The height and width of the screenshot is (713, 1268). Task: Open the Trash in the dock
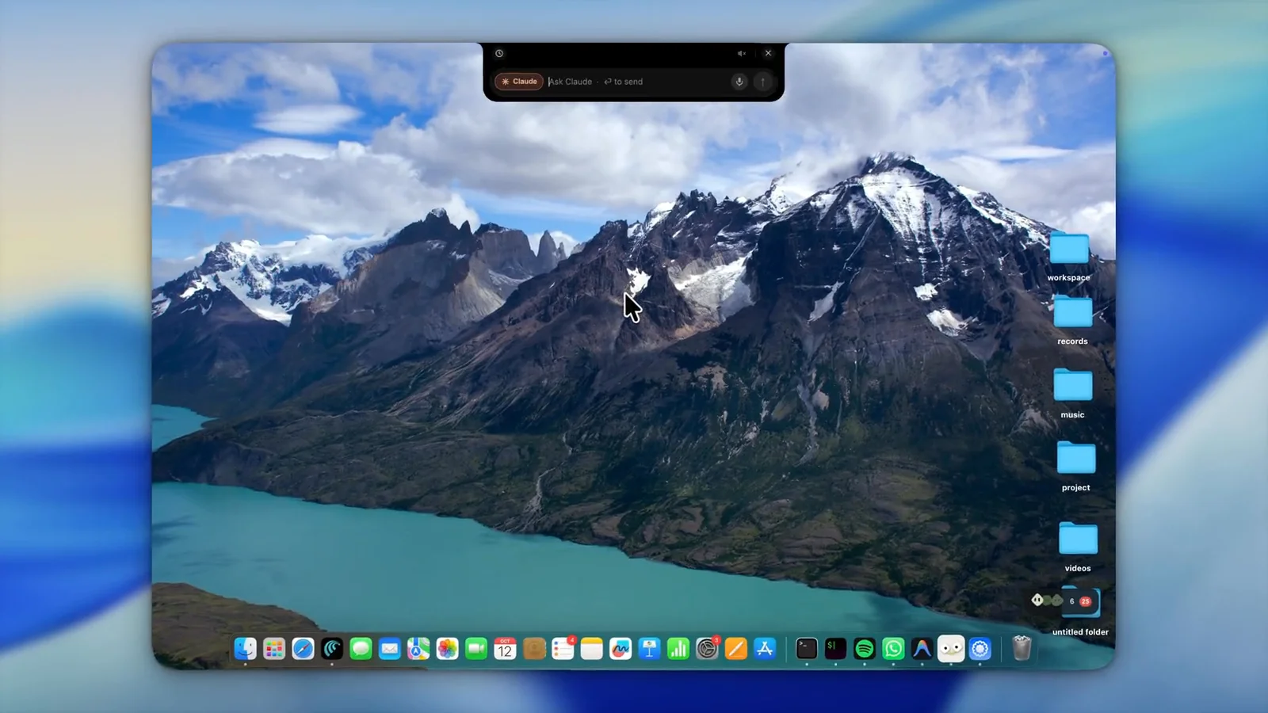(x=1022, y=648)
